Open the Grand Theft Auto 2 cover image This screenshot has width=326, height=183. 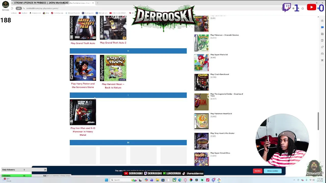pos(113,28)
